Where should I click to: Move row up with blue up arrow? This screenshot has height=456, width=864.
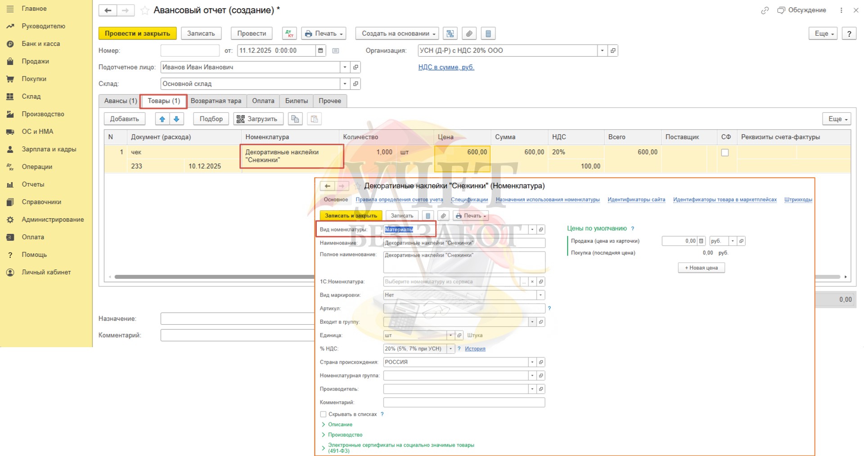162,119
